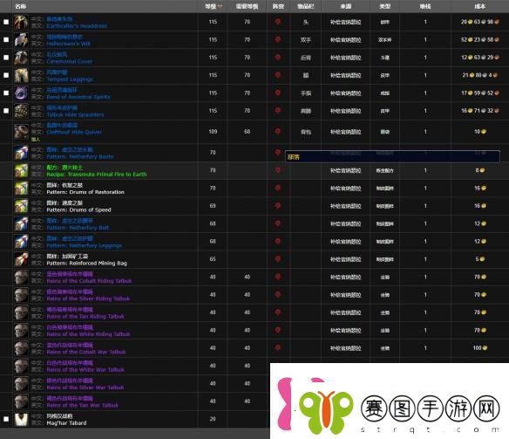Screen dimensions: 509x439
Task: Click the Earthcaller's Headdress item icon
Action: (x=21, y=22)
